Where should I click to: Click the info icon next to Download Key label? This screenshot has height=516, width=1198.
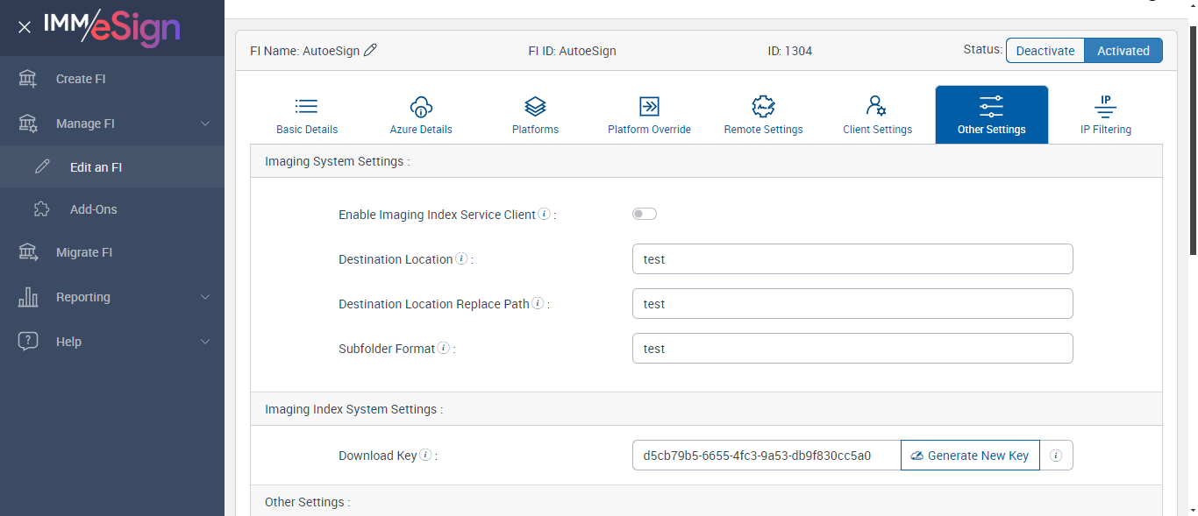[425, 455]
